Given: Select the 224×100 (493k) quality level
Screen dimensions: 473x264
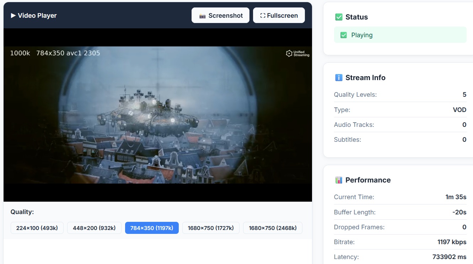Looking at the screenshot, I should [x=37, y=228].
